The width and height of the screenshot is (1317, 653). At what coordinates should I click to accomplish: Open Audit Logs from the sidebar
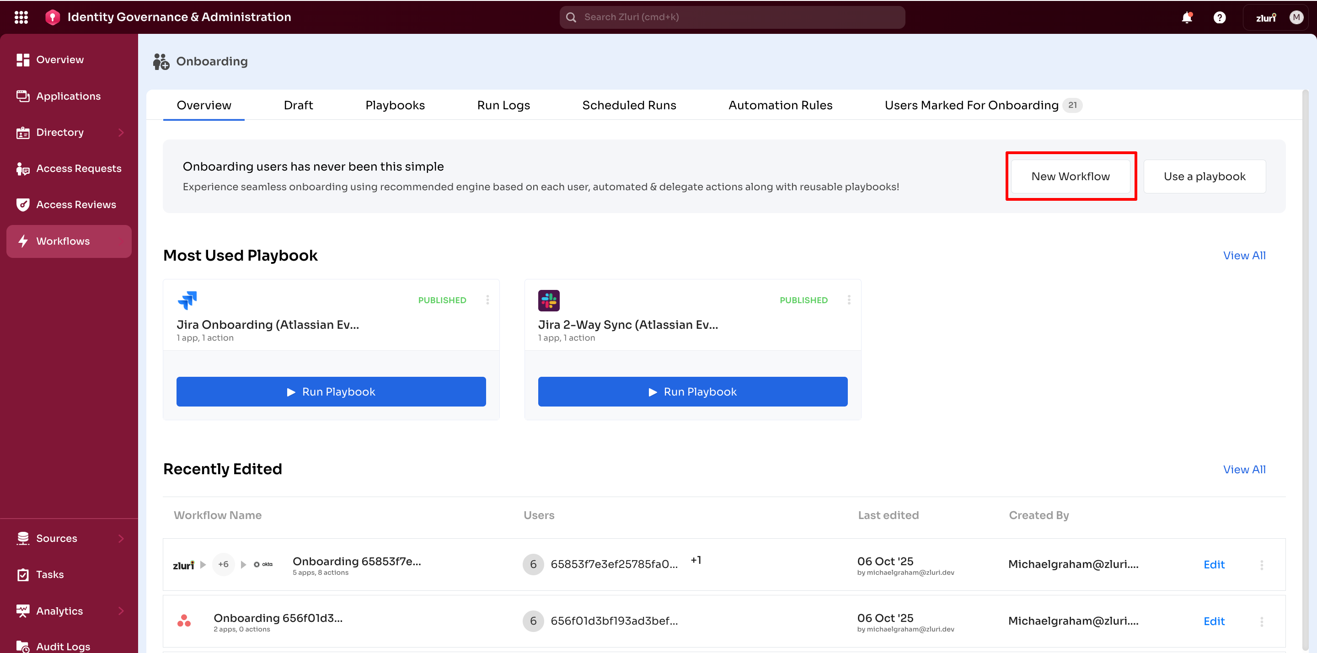(x=62, y=645)
